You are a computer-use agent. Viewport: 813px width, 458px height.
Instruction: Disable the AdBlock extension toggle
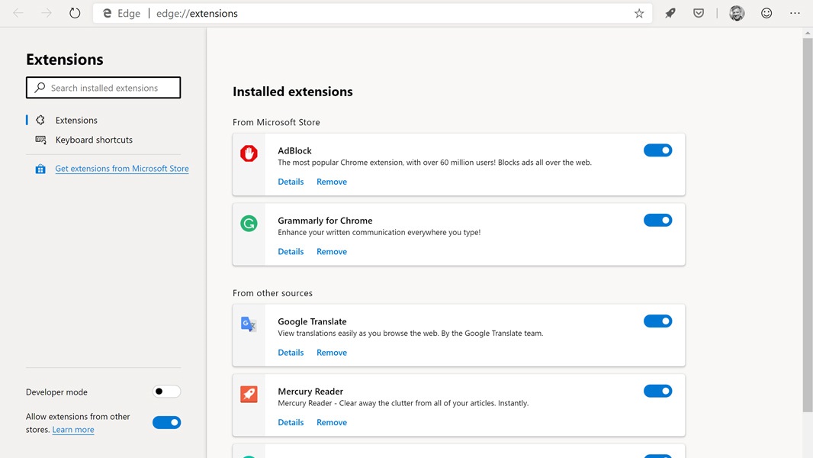(657, 150)
